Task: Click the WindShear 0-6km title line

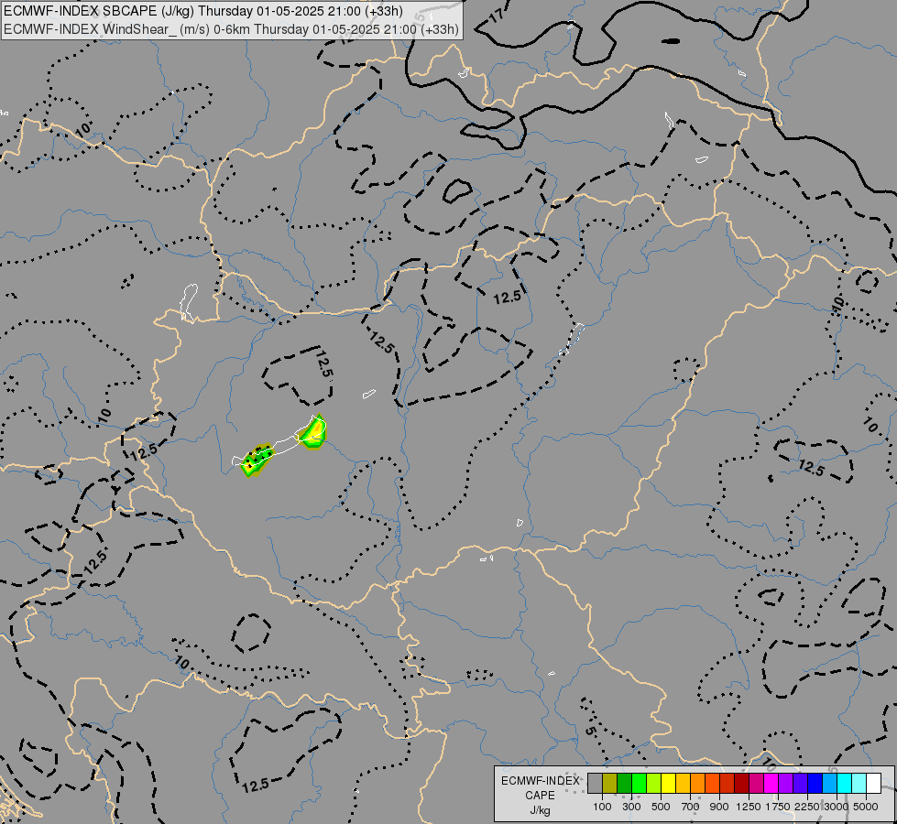Action: (x=231, y=29)
